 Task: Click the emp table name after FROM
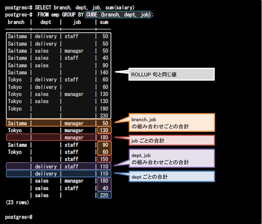(55, 15)
